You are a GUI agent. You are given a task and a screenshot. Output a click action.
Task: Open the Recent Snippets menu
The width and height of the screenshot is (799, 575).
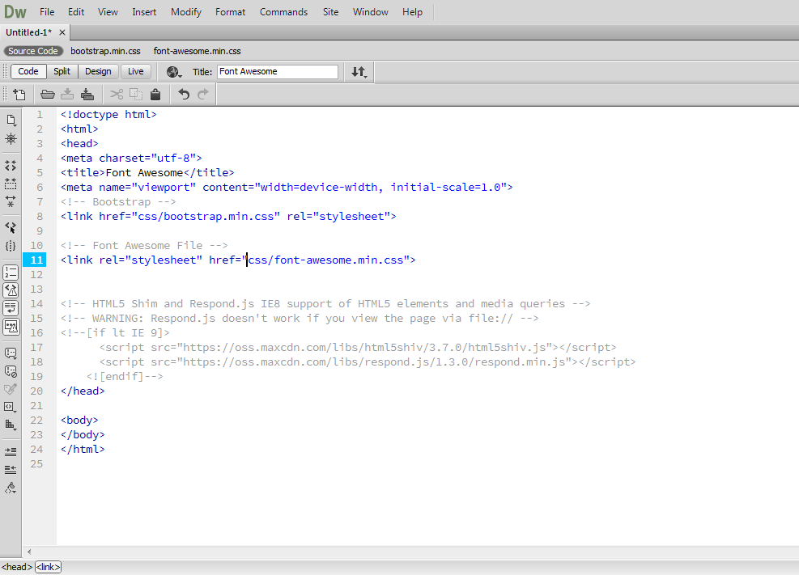[11, 407]
